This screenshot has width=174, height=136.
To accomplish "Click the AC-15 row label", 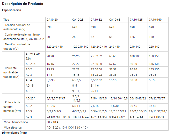I will (35, 86).
